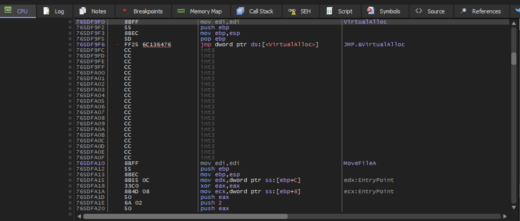The image size is (520, 221).
Task: Switch to the Symbols tab
Action: pyautogui.click(x=385, y=11)
